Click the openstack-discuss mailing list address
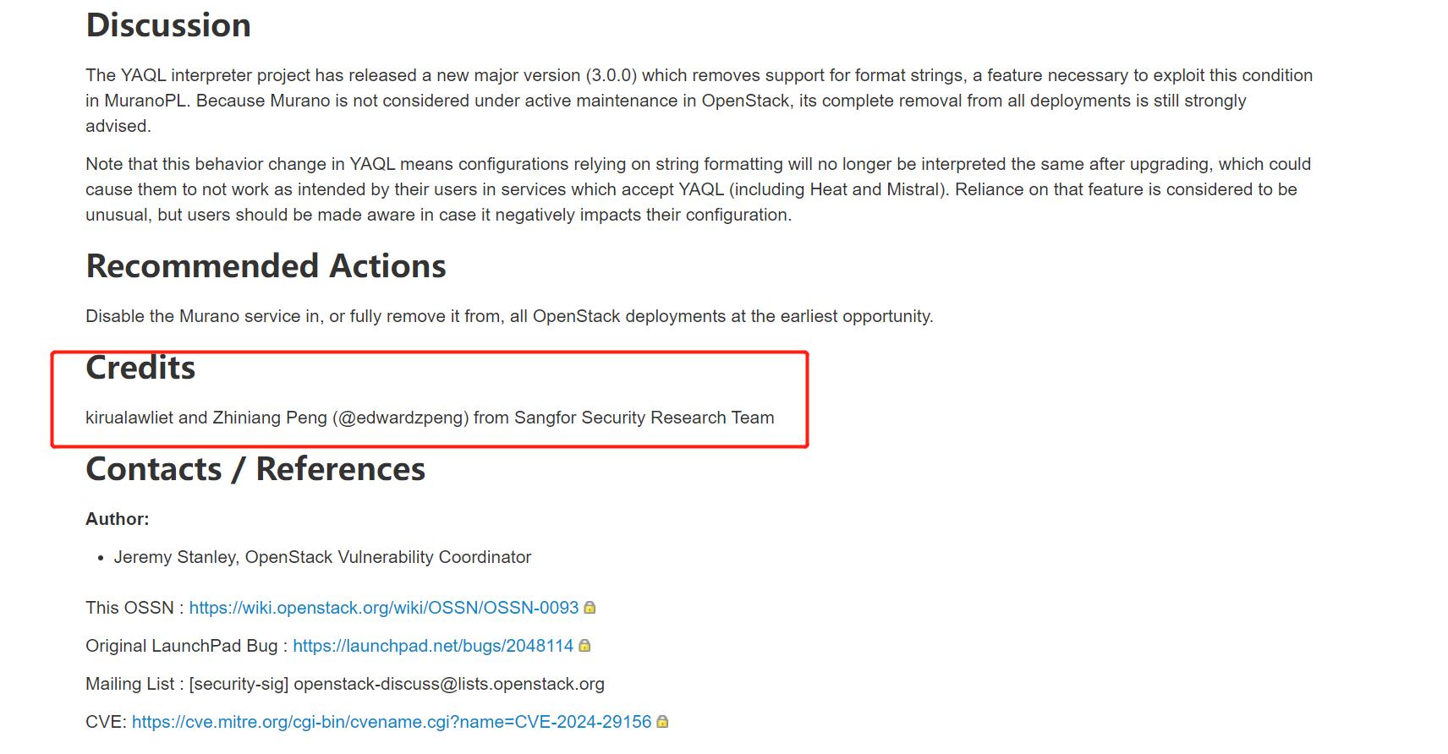The height and width of the screenshot is (754, 1448). (448, 684)
